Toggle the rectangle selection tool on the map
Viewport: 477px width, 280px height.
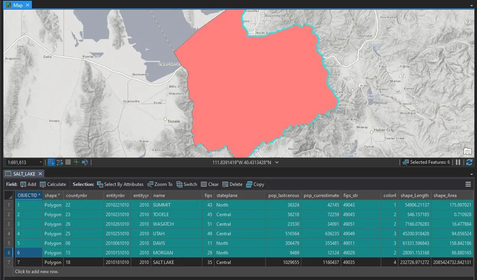coord(51,162)
